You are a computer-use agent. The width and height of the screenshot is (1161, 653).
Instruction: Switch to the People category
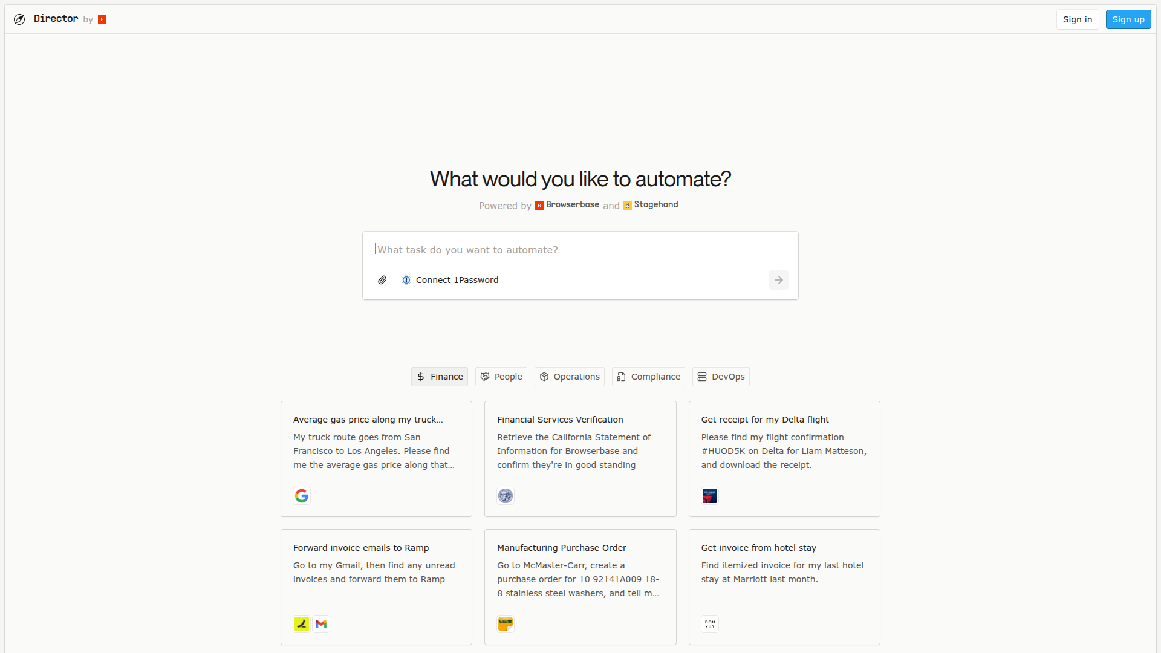coord(501,376)
